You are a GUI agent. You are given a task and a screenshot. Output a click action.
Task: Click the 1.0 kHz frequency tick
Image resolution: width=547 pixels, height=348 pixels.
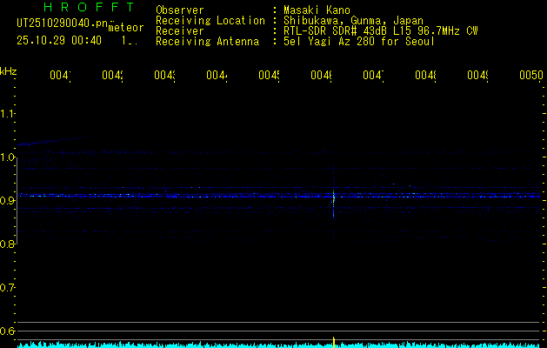click(x=8, y=157)
